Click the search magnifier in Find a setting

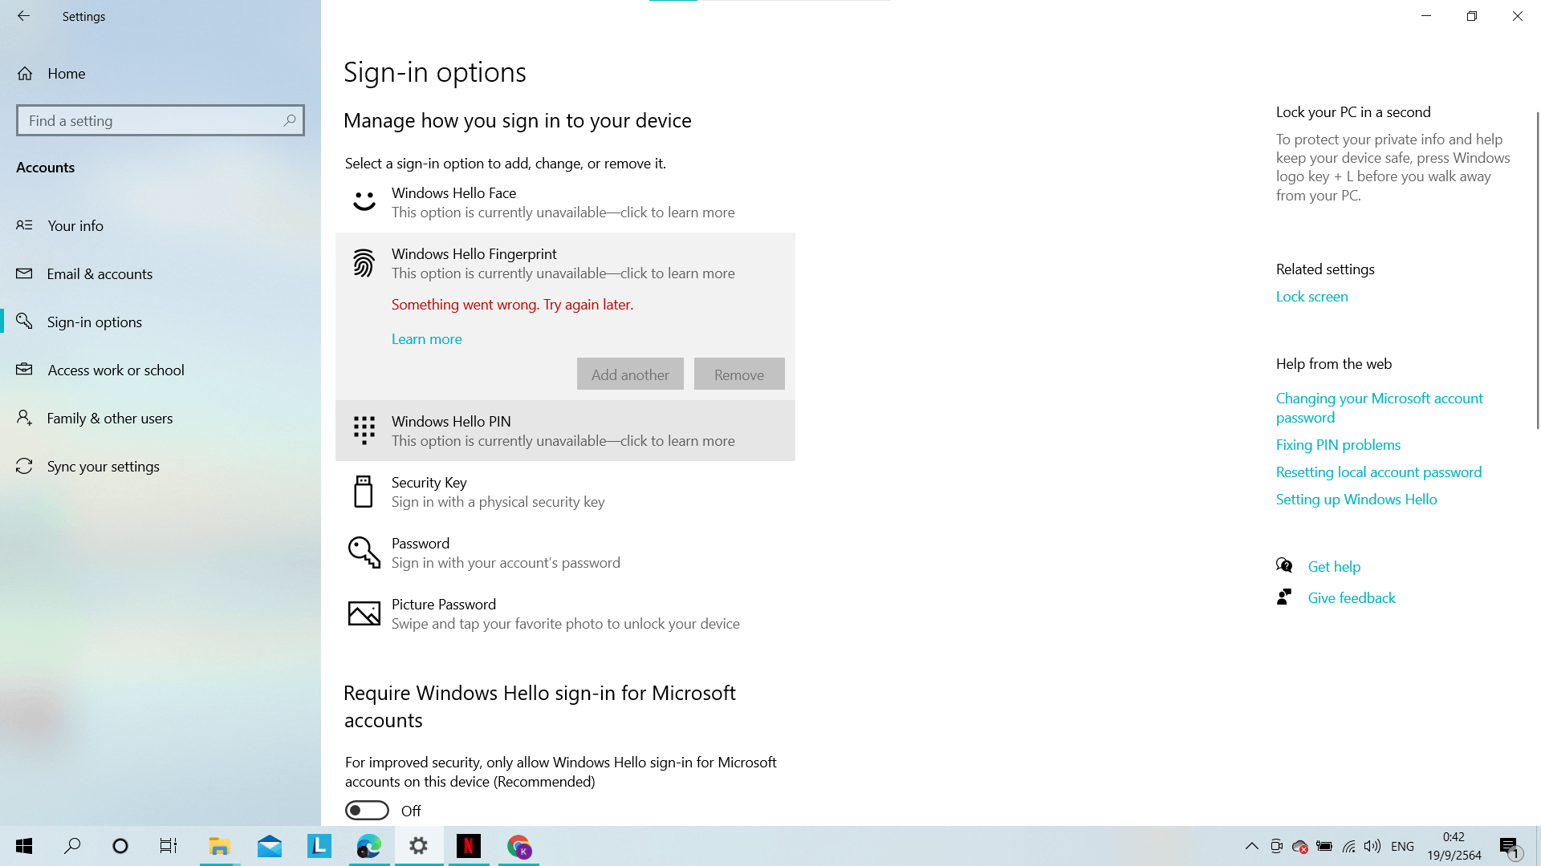point(289,120)
